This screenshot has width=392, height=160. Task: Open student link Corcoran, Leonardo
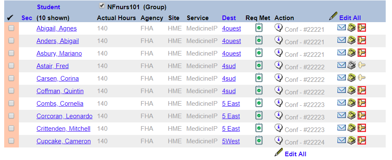[x=65, y=116]
